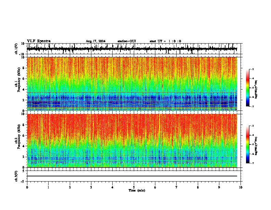Click the flat ch.3 voltage line plot
Viewport: 271px width, 210px height.
click(x=132, y=176)
